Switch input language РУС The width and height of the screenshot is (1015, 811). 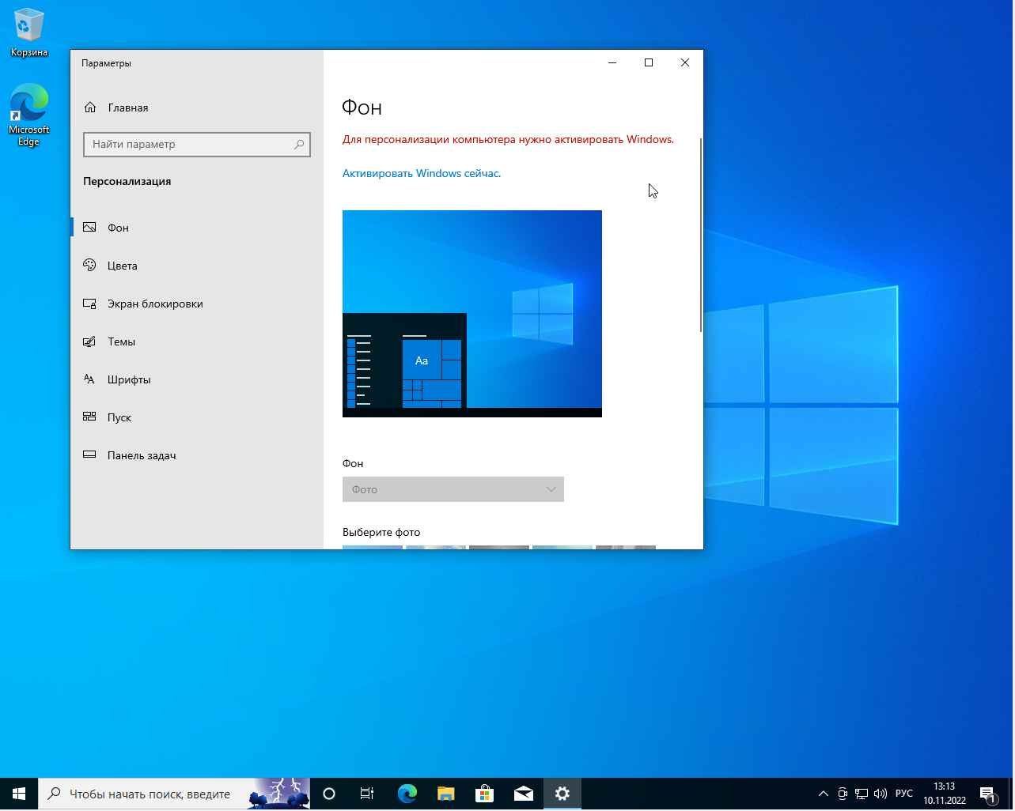tap(903, 794)
